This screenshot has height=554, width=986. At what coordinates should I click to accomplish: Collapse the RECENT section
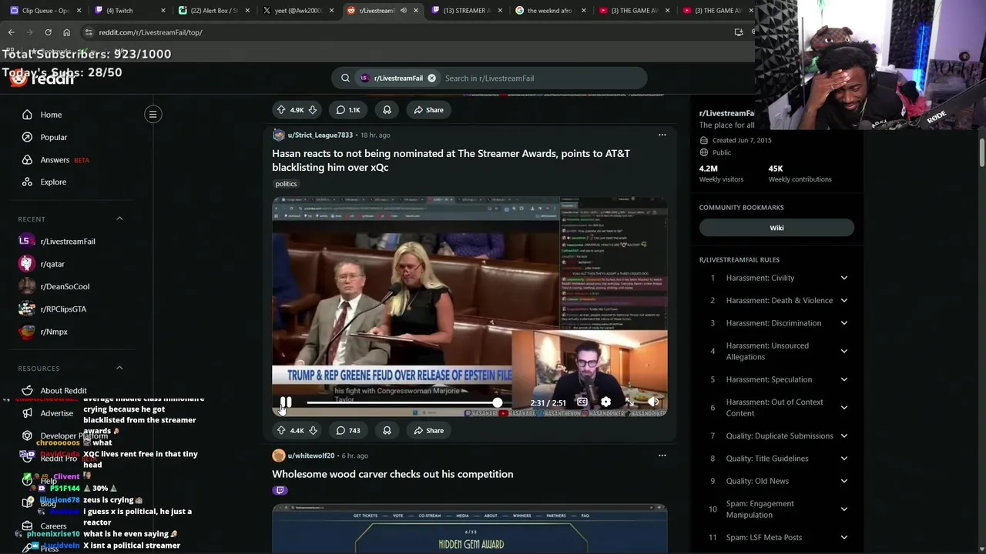tap(119, 219)
